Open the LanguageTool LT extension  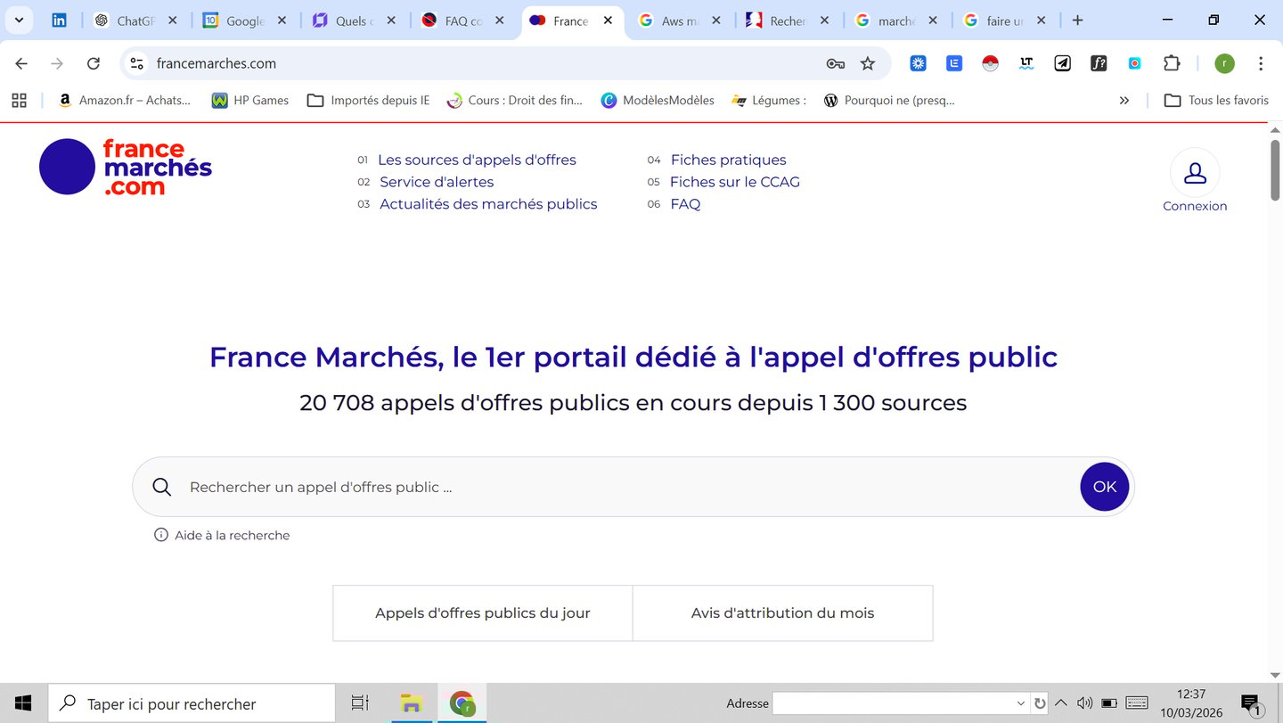[1026, 63]
